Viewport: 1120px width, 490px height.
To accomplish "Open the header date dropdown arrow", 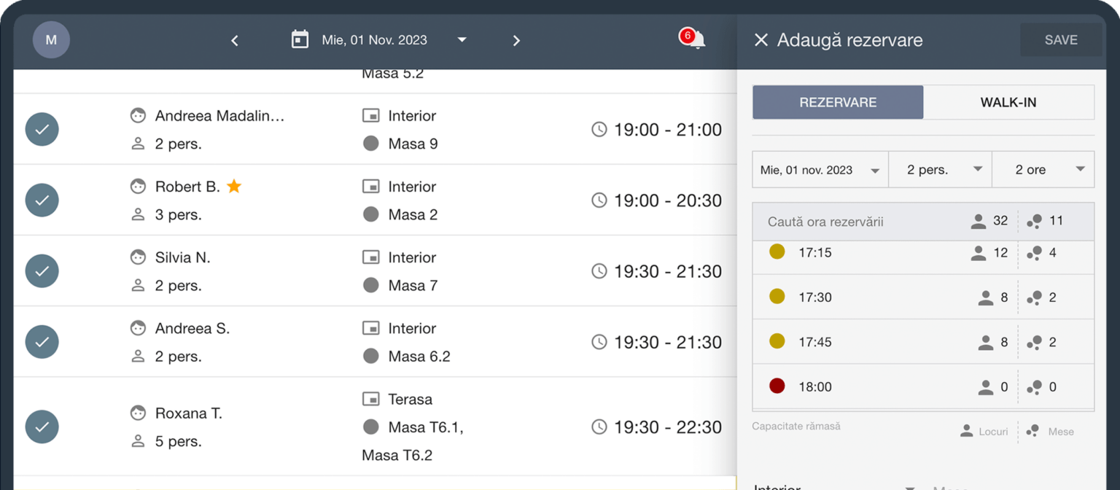I will tap(462, 40).
